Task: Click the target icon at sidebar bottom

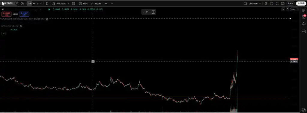Action: [304, 110]
